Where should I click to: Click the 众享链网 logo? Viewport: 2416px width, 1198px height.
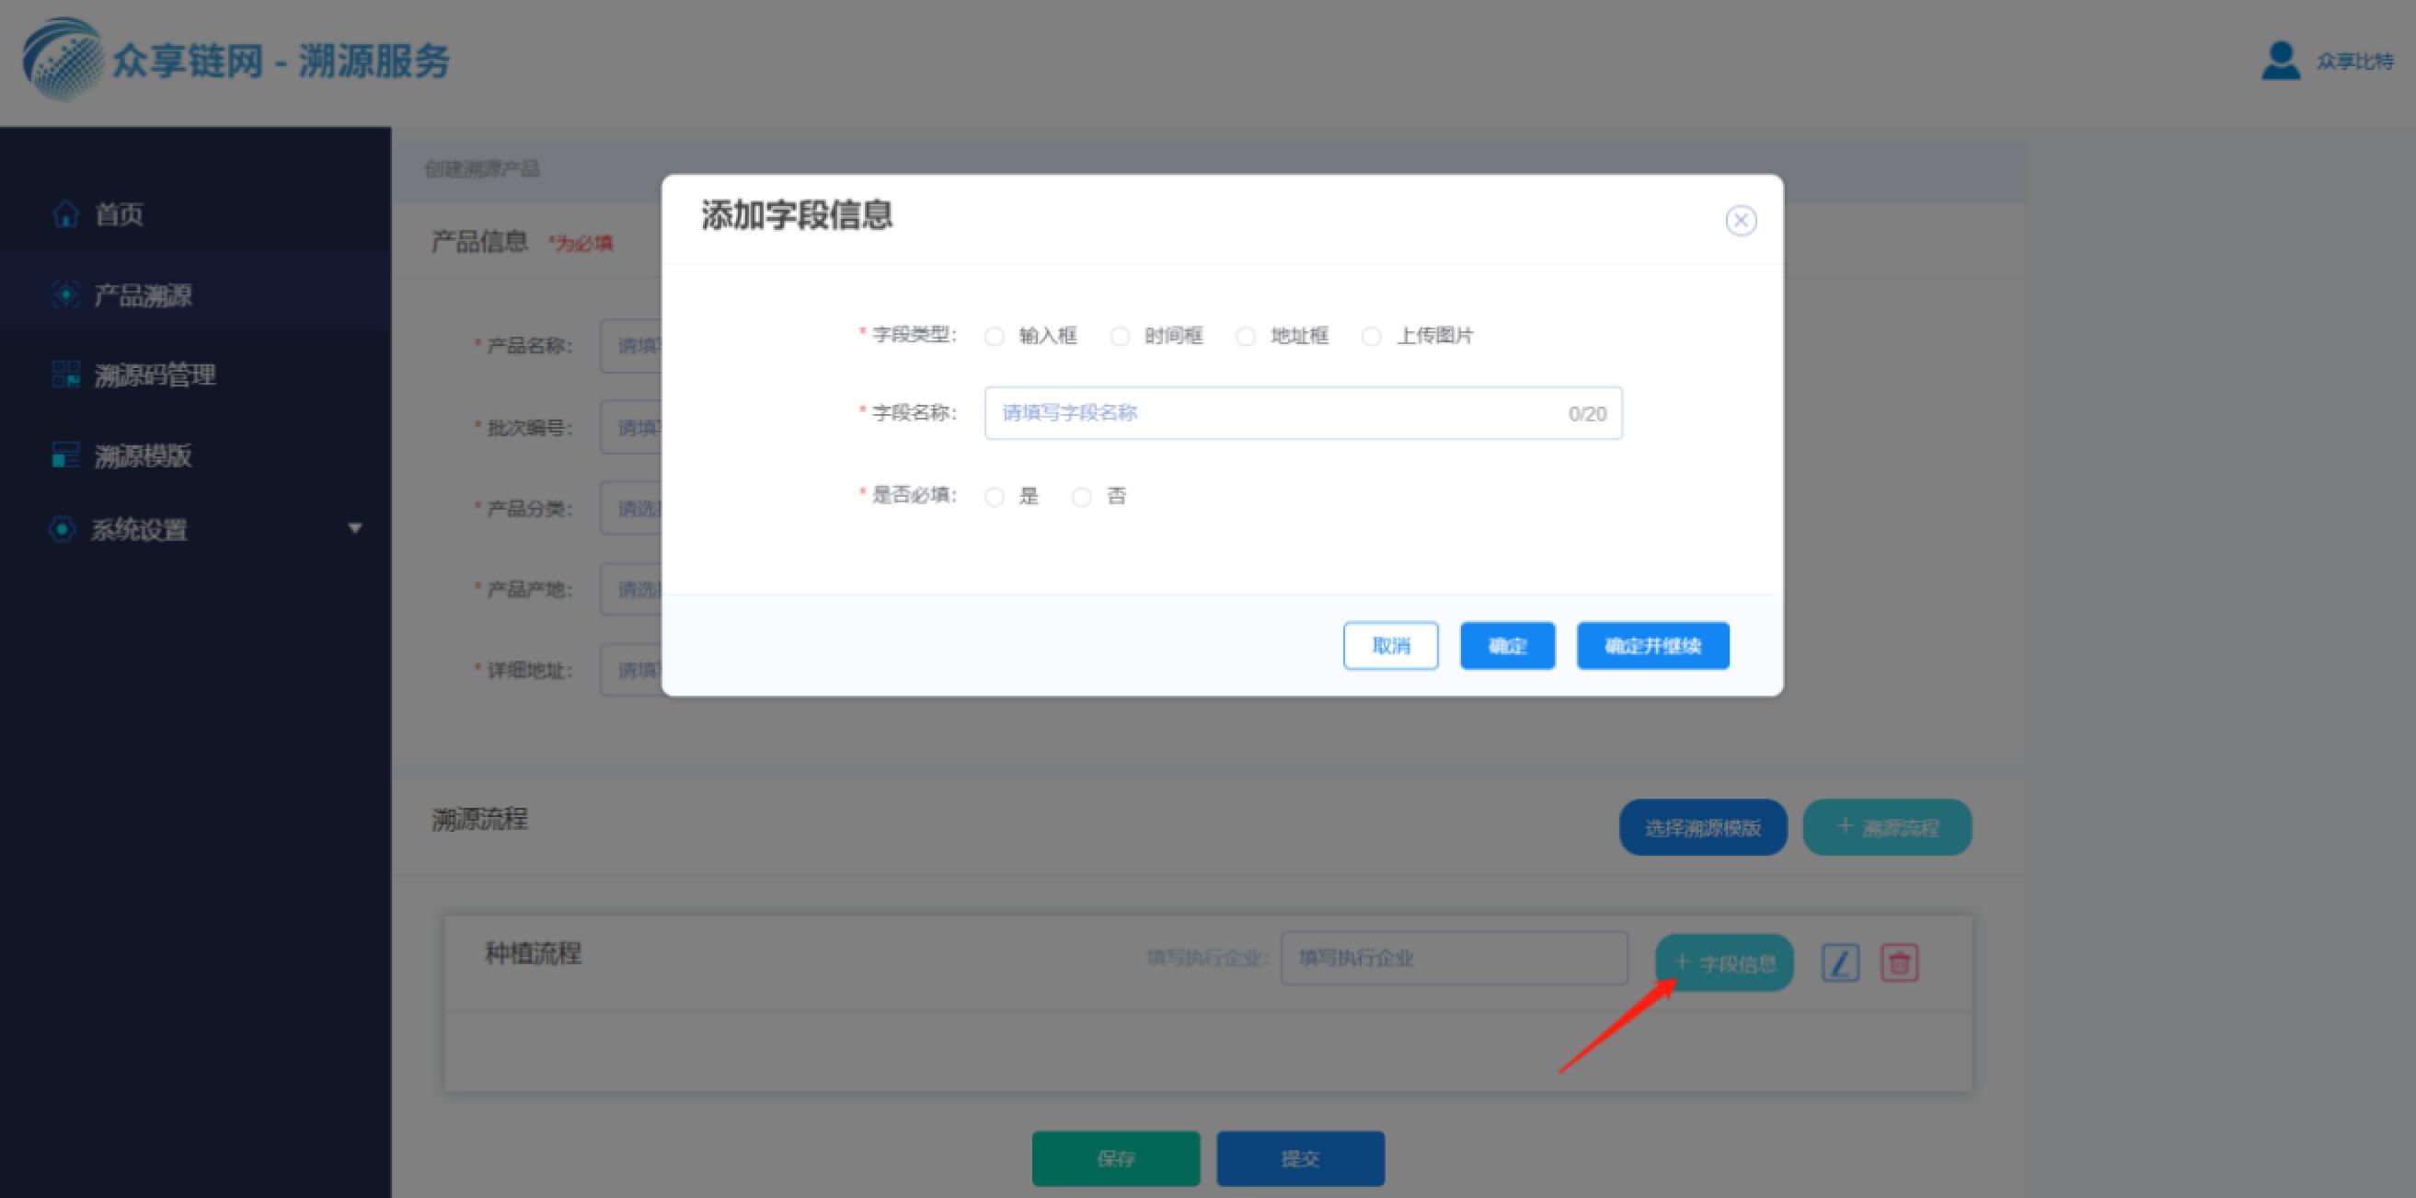point(62,58)
